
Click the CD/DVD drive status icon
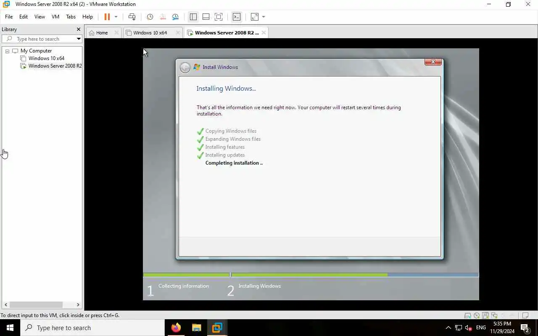pyautogui.click(x=477, y=315)
